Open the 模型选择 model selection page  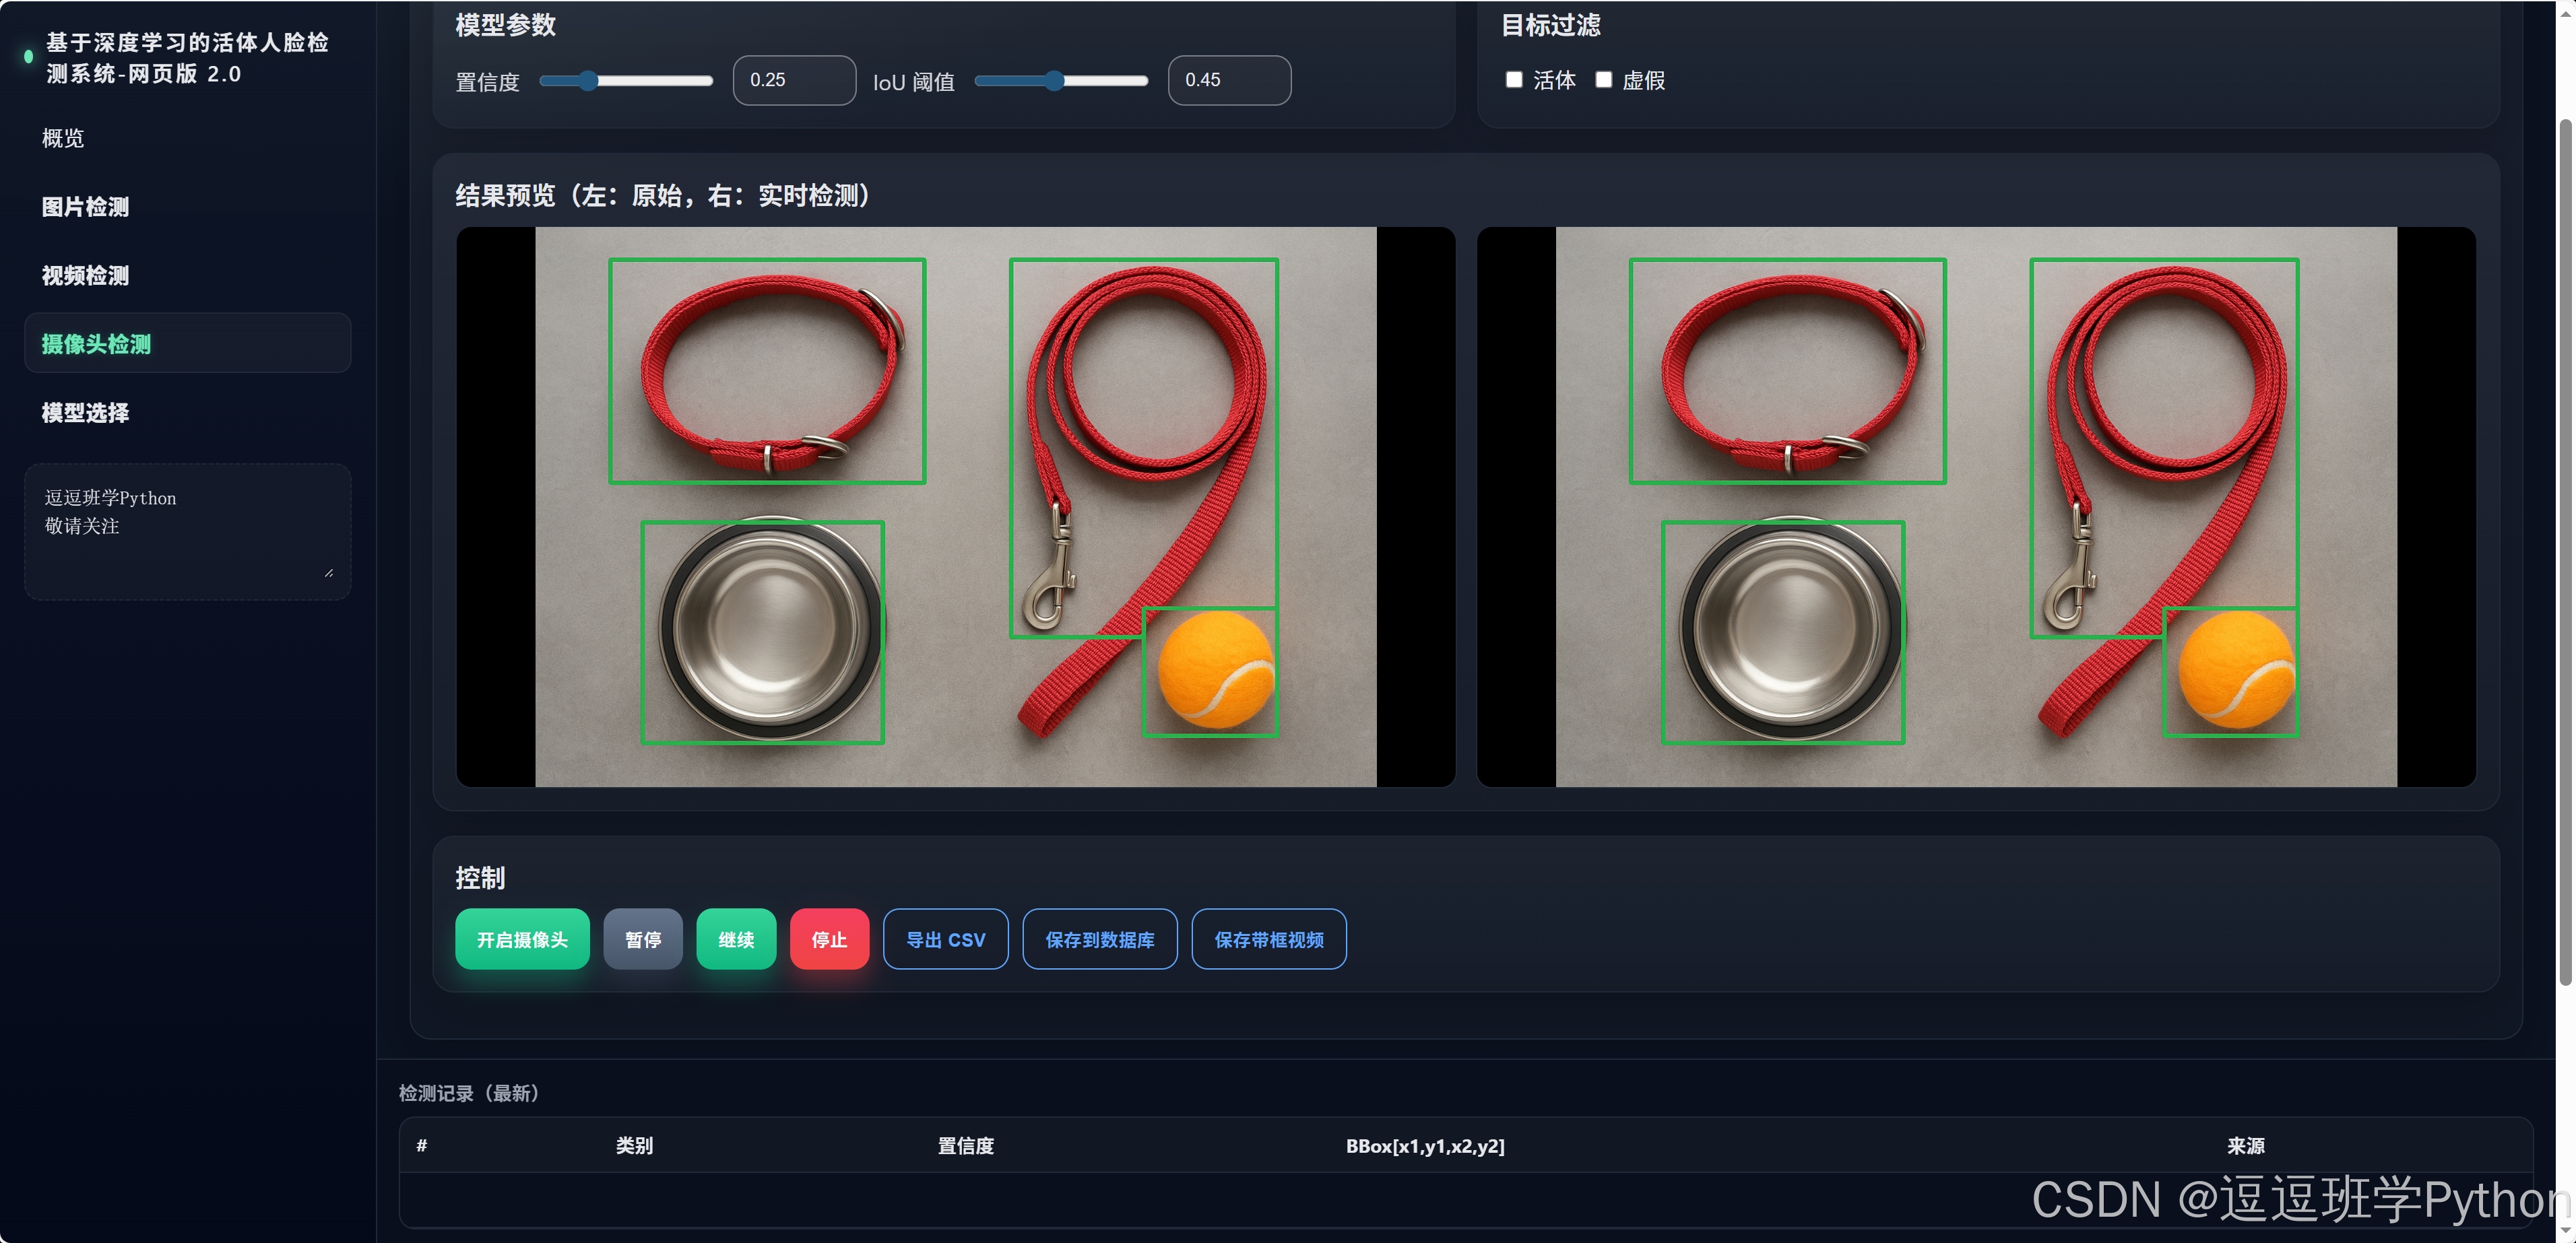click(x=85, y=413)
